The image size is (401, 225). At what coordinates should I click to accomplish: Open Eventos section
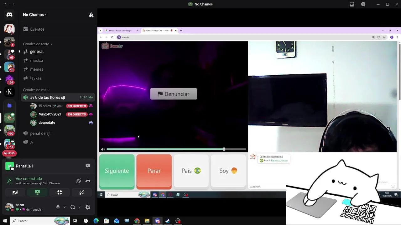(58, 29)
